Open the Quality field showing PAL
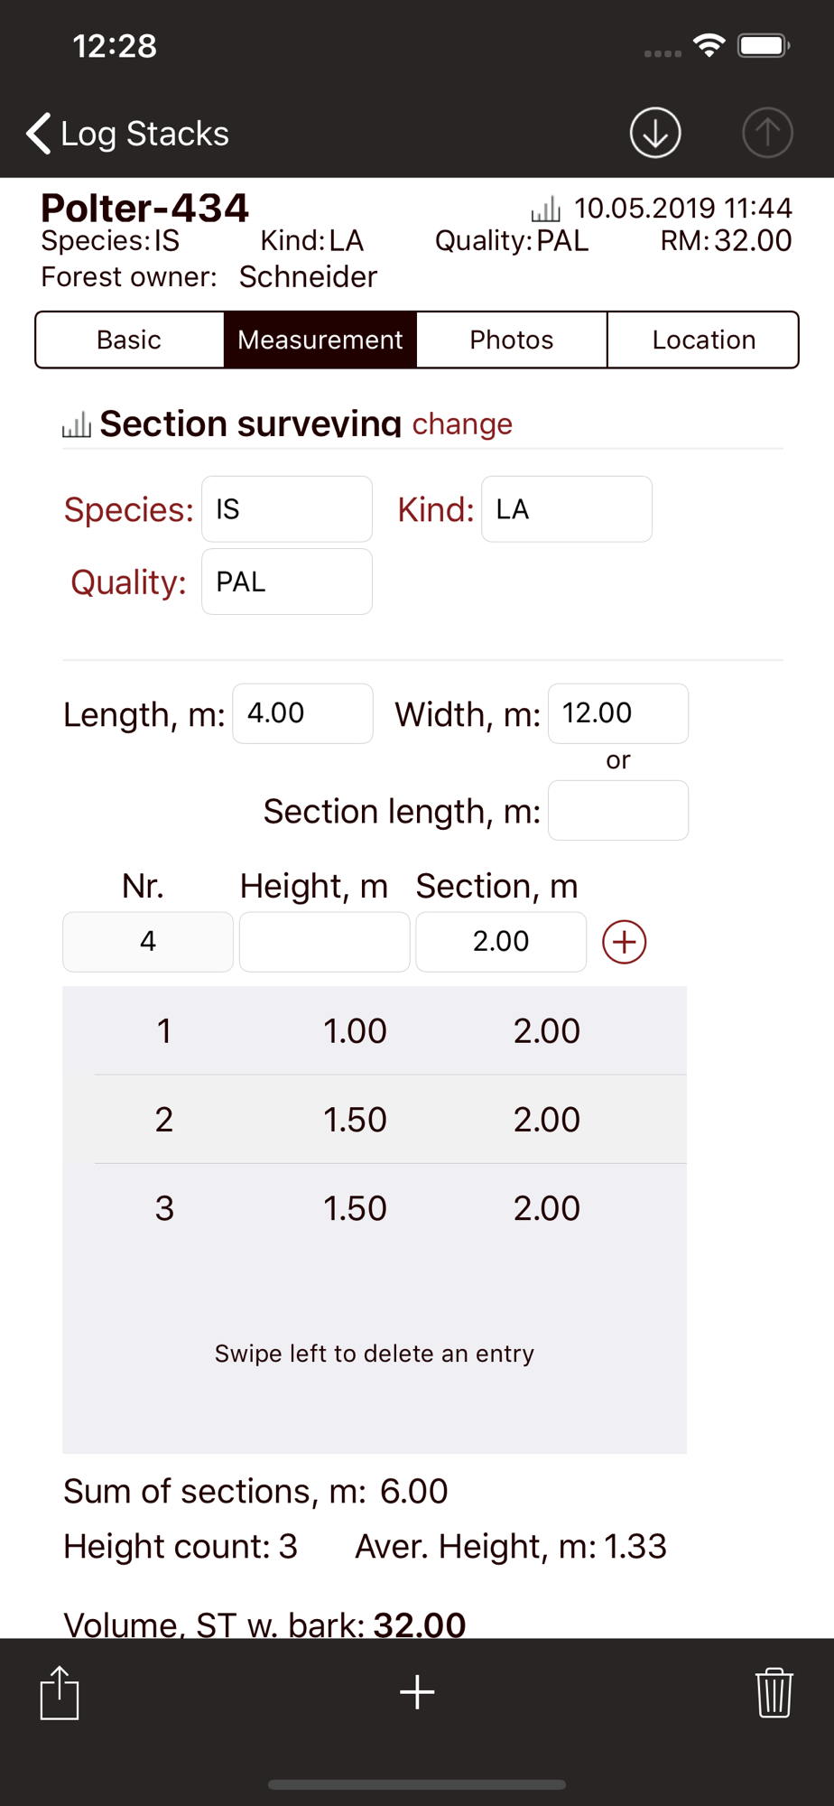The width and height of the screenshot is (834, 1806). click(x=287, y=582)
